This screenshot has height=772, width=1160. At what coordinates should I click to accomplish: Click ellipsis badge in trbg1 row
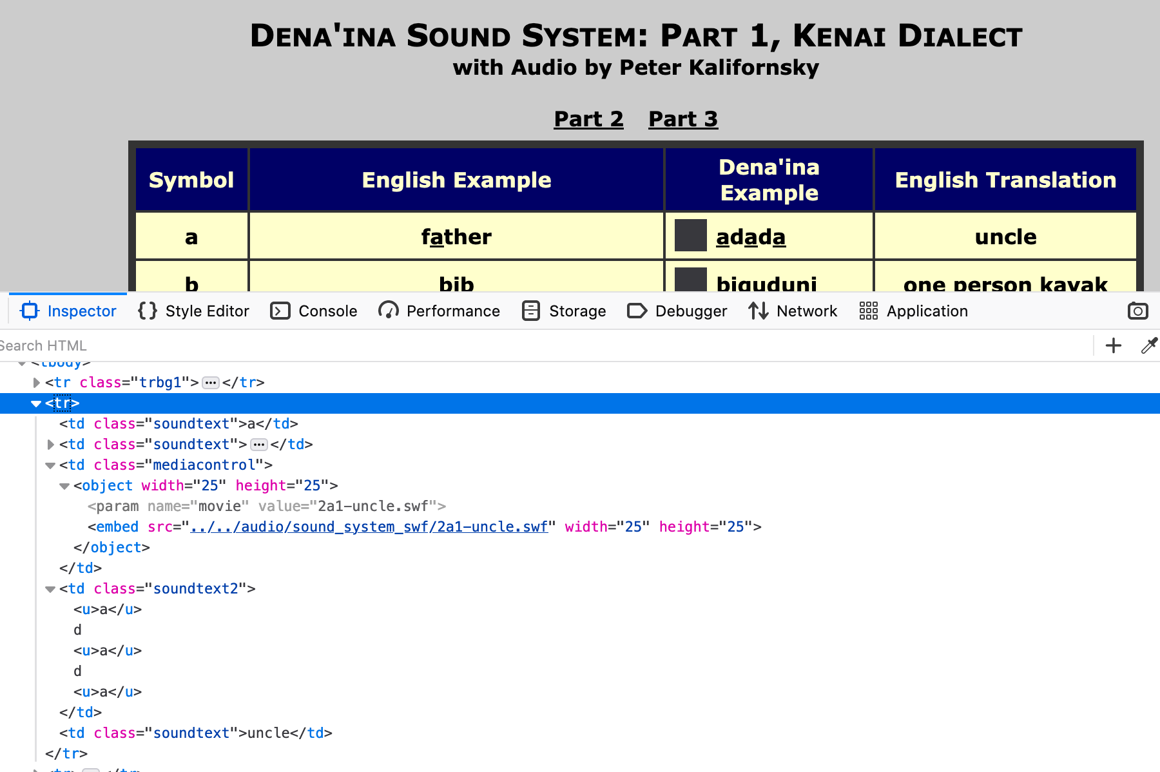(x=211, y=383)
